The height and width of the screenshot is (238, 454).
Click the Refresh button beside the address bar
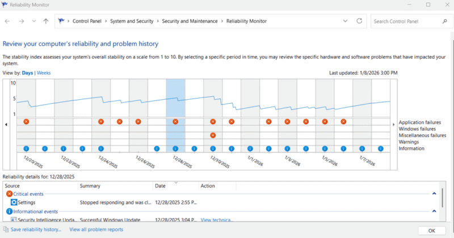[359, 21]
